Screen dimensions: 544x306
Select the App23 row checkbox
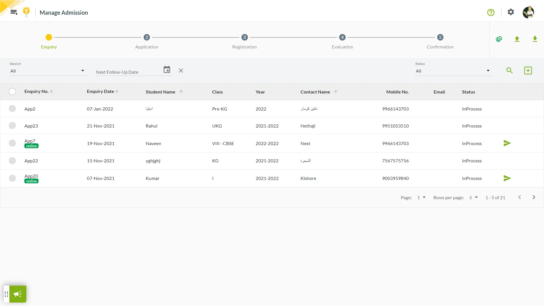[12, 126]
